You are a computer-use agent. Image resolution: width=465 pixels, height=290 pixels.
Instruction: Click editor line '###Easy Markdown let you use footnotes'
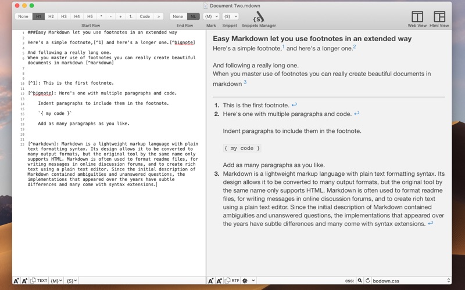click(102, 32)
